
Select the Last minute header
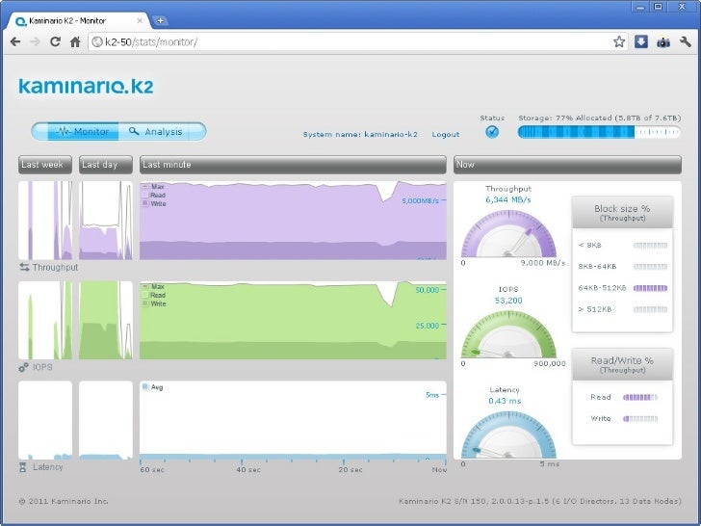click(293, 165)
